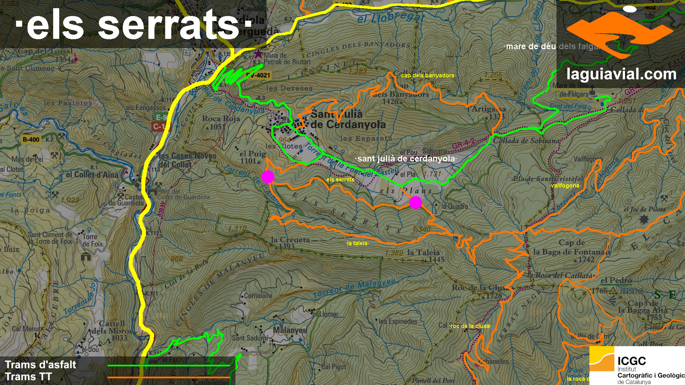
Task: Click the yellow 'cap dels banyadors' label
Action: [427, 76]
